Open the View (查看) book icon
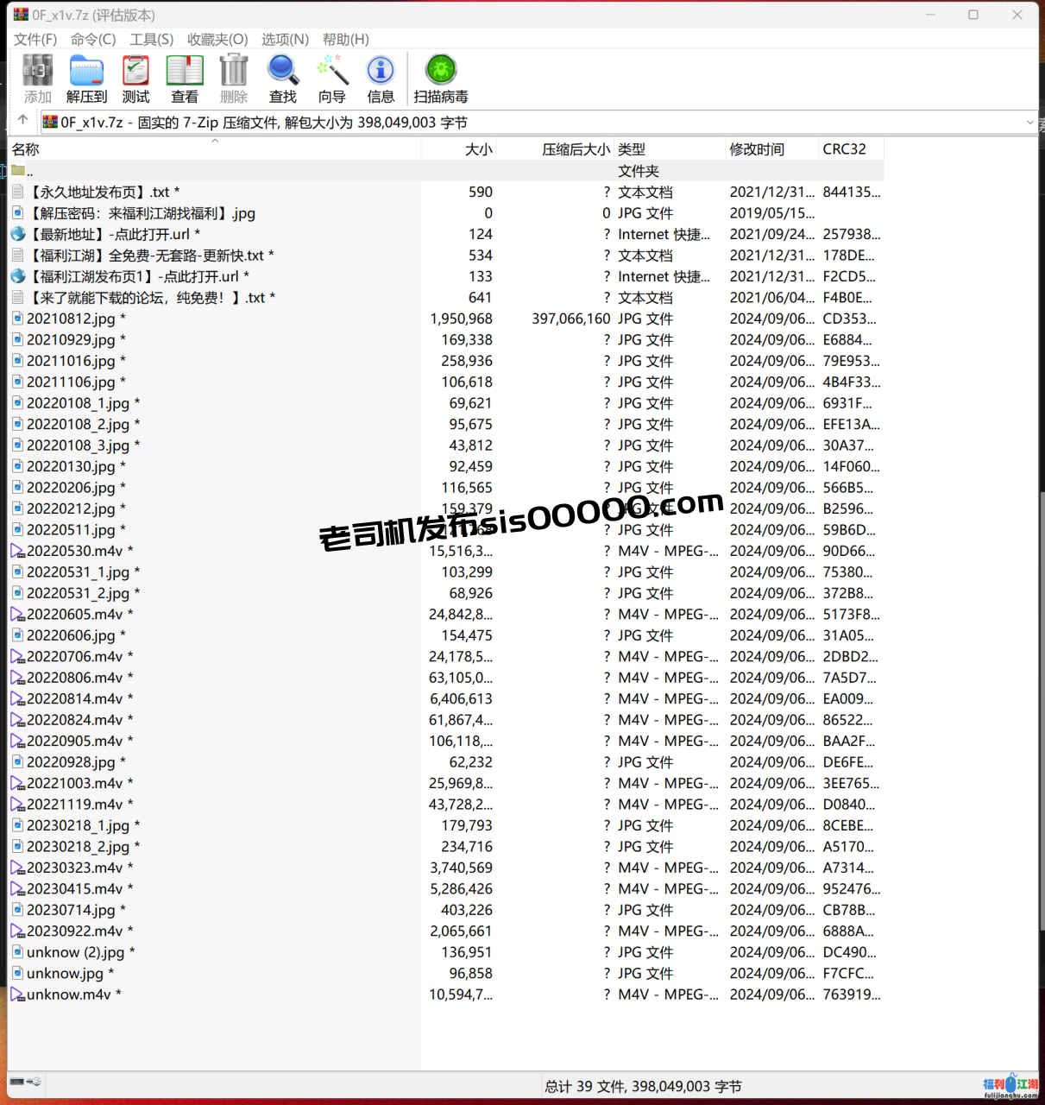 click(x=185, y=78)
